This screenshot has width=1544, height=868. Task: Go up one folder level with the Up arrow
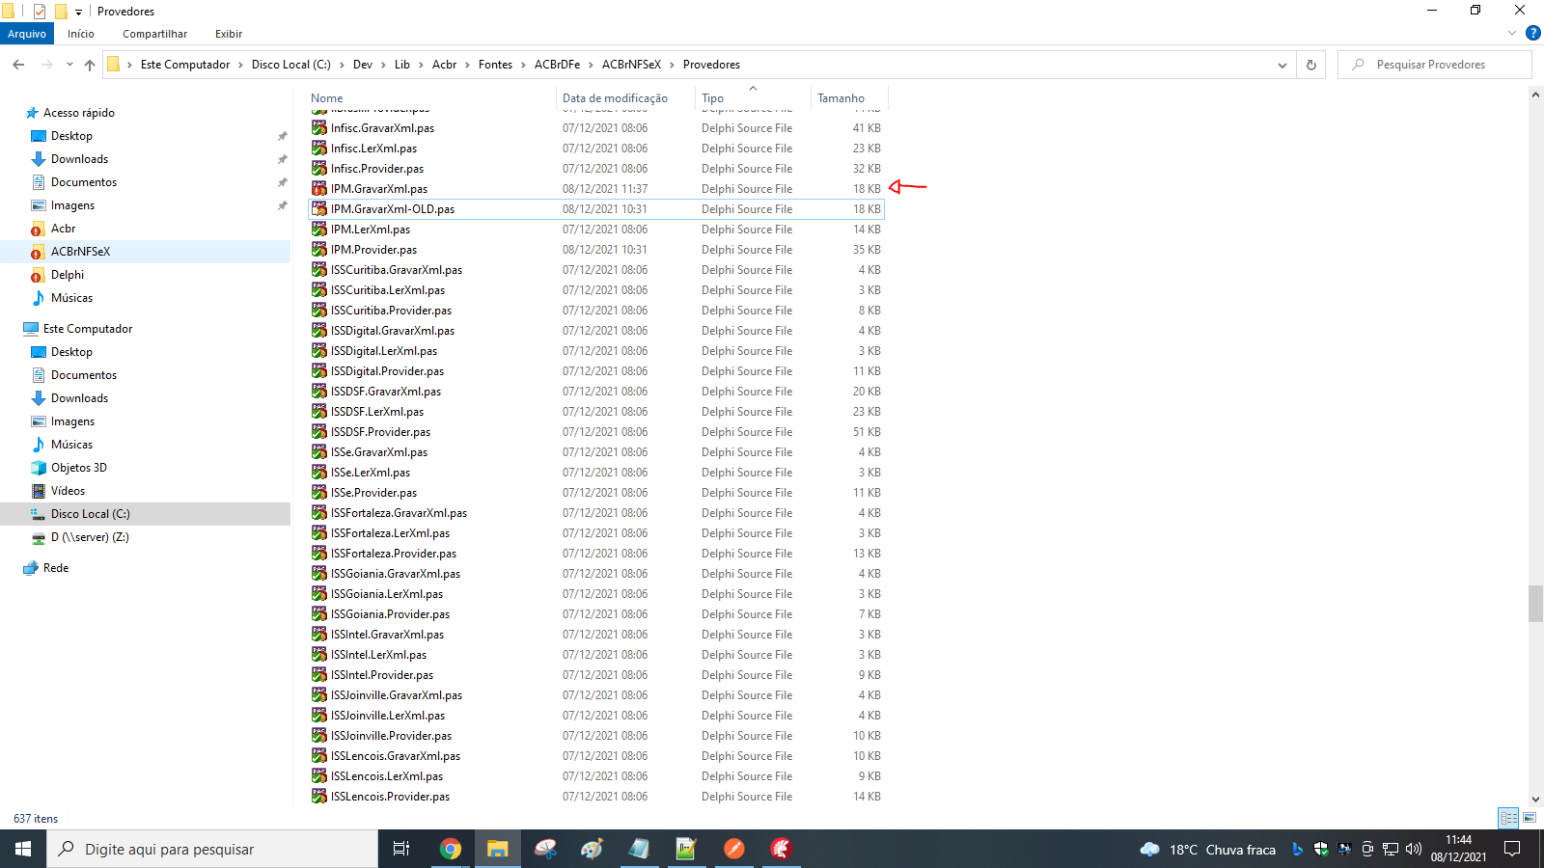click(90, 65)
